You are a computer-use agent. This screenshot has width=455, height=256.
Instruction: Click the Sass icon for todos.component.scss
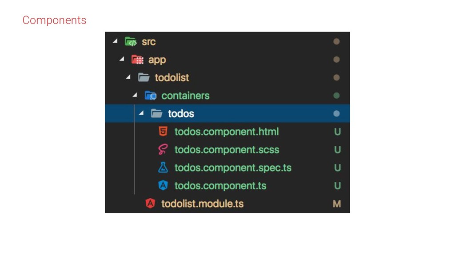pos(164,150)
